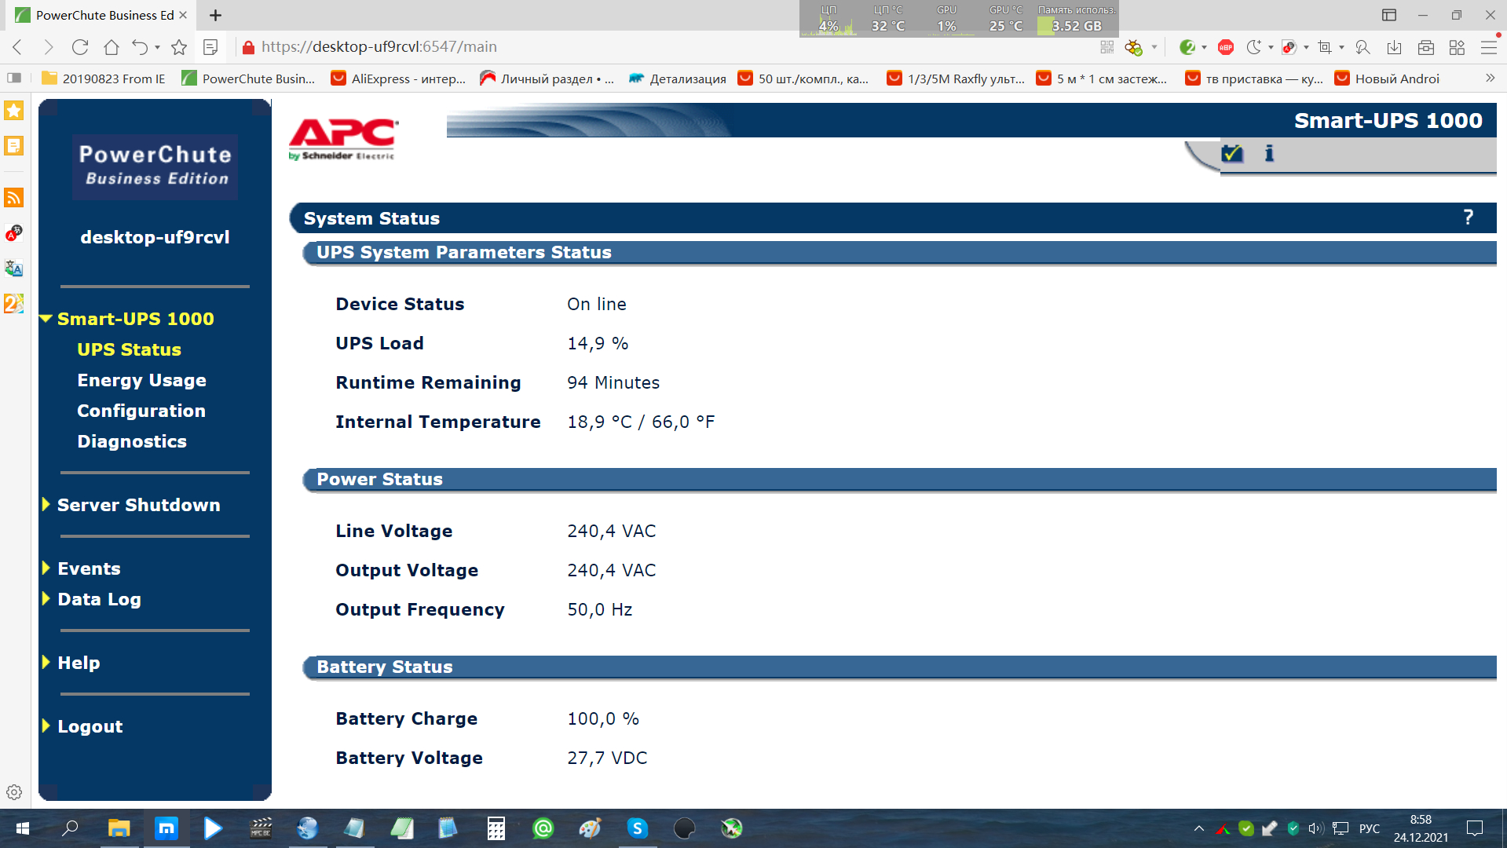
Task: Show more bookmarks with the double chevron
Action: coord(1490,78)
